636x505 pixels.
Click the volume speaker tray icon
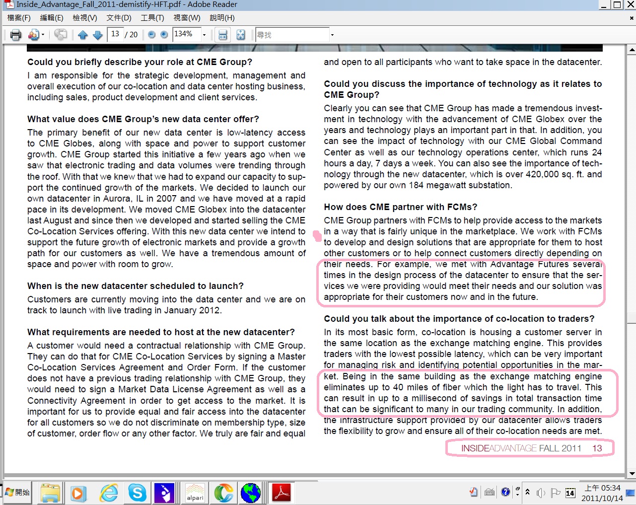[x=541, y=493]
